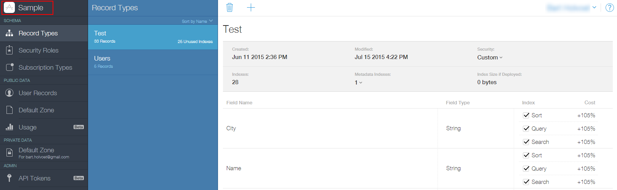Open the Security Custom dropdown
The width and height of the screenshot is (617, 190).
(x=490, y=57)
